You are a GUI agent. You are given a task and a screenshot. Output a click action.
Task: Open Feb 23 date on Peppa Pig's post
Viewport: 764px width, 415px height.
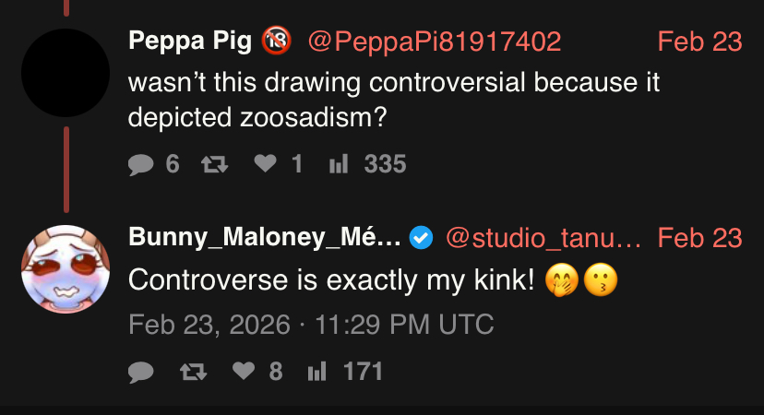click(699, 41)
